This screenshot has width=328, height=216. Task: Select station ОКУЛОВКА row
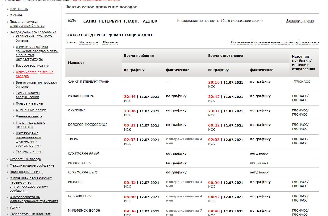coord(77,110)
